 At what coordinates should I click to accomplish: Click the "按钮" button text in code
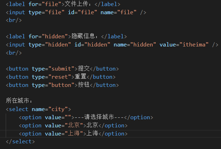click(x=84, y=85)
